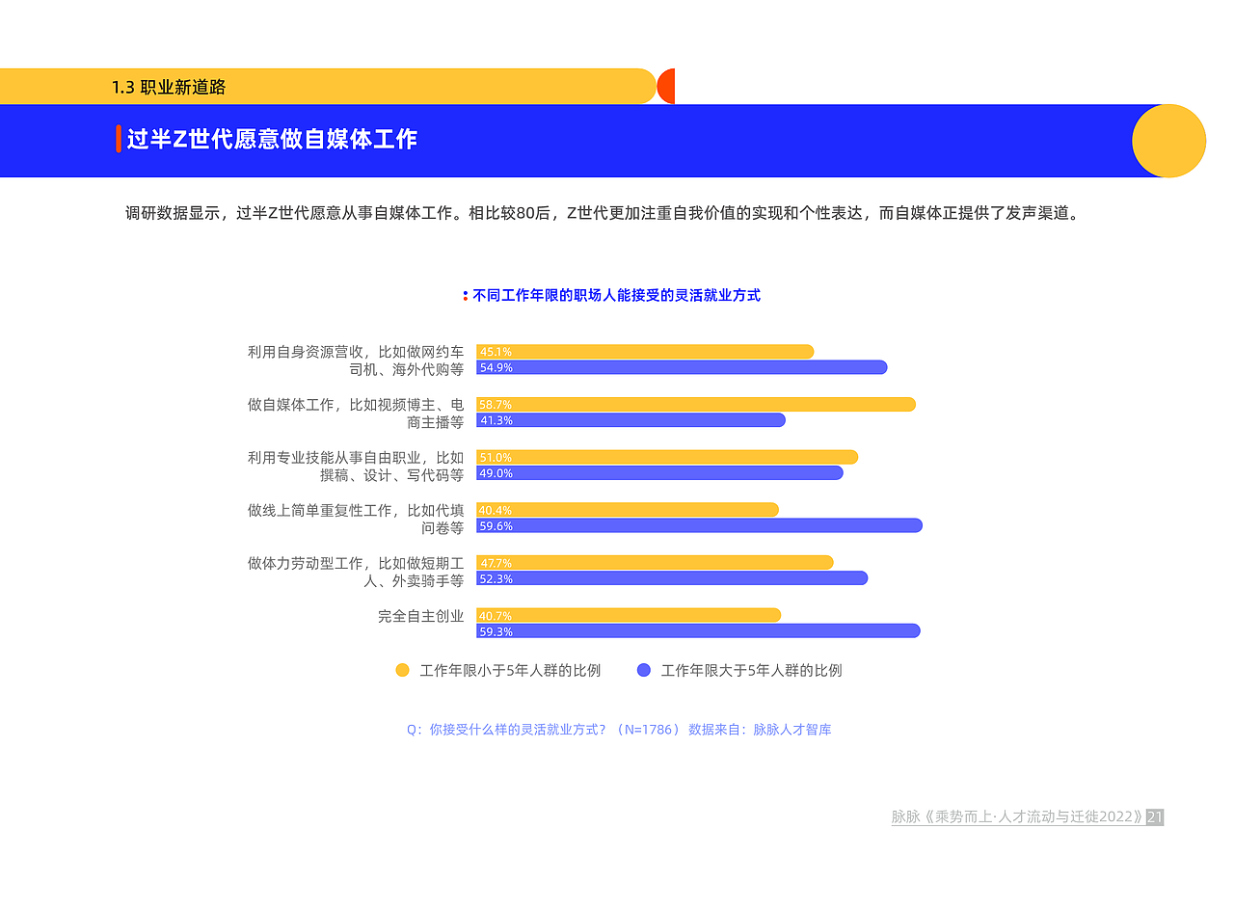1234x909 pixels.
Task: Toggle the 工作年限大于5年人群的比例 legend entry
Action: 751,669
